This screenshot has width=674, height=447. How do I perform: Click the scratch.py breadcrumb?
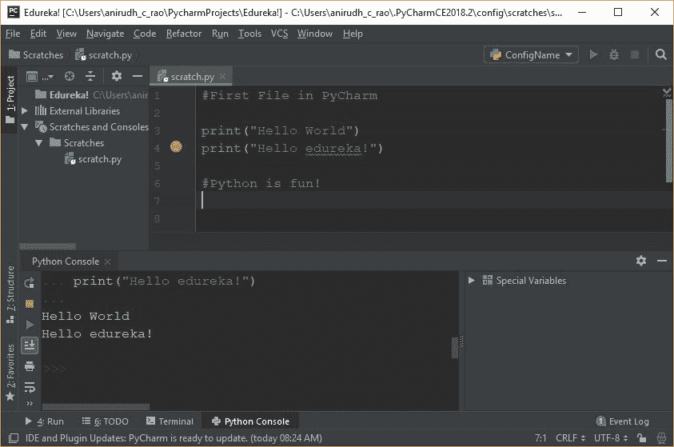(x=104, y=55)
